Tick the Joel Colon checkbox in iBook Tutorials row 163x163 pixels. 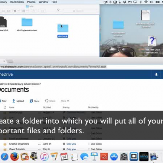89,149
